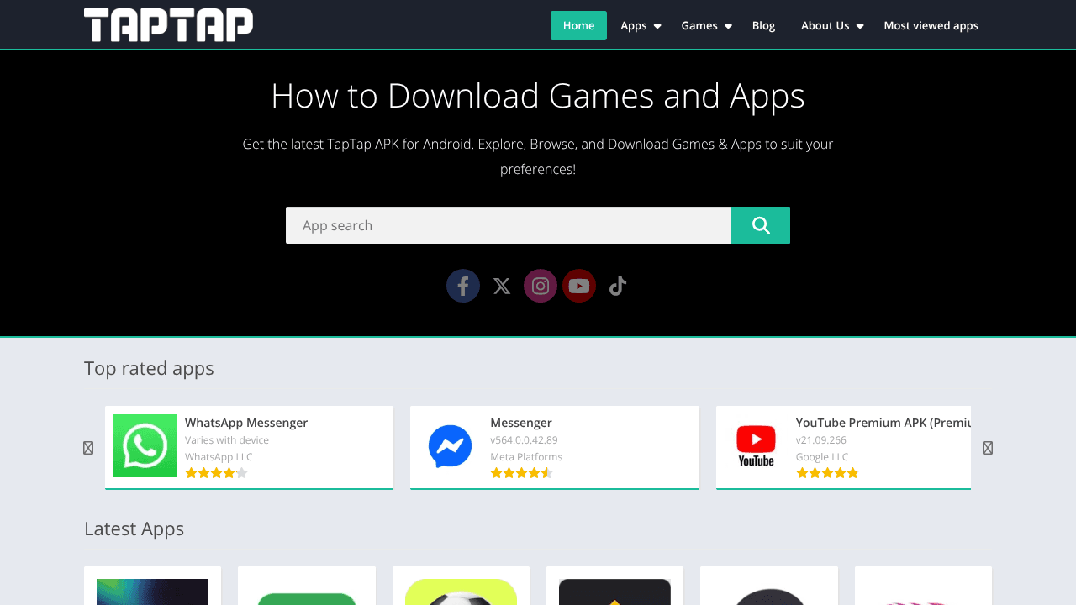Screen dimensions: 1076x605
Task: Open the YouTube Premium APK title link
Action: [883, 423]
